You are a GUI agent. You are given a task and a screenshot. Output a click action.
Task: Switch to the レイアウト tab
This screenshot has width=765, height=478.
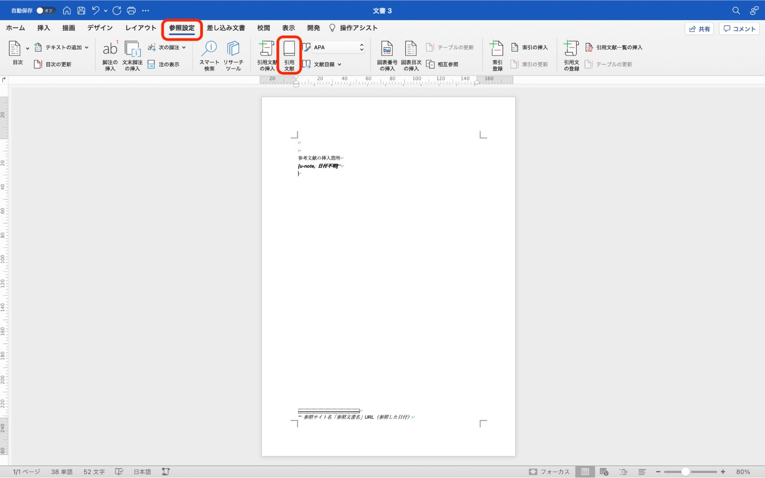click(141, 28)
